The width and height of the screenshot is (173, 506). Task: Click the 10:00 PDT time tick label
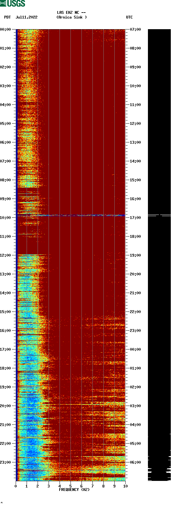6,218
